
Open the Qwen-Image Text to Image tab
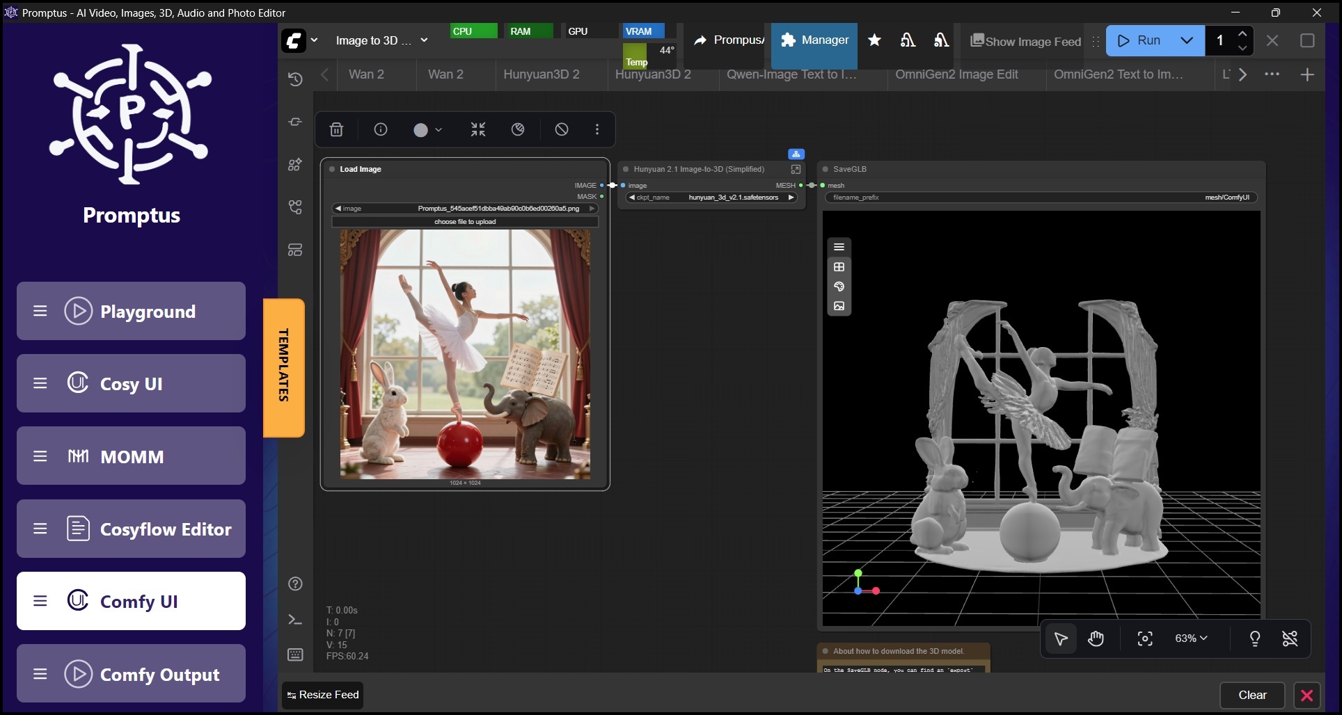click(791, 74)
